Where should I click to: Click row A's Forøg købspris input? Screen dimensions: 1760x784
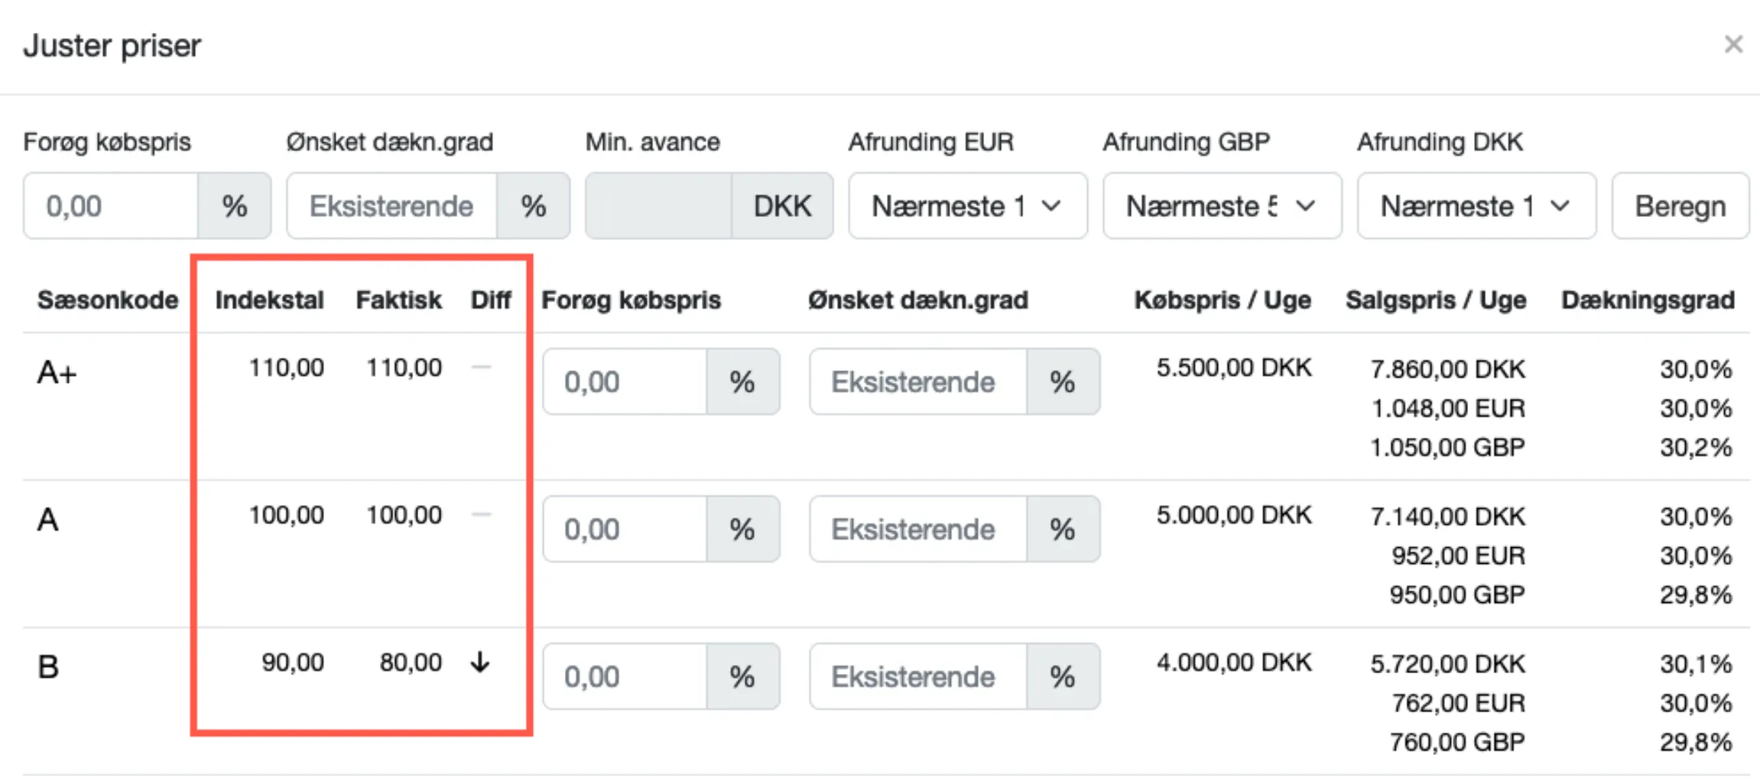(625, 529)
